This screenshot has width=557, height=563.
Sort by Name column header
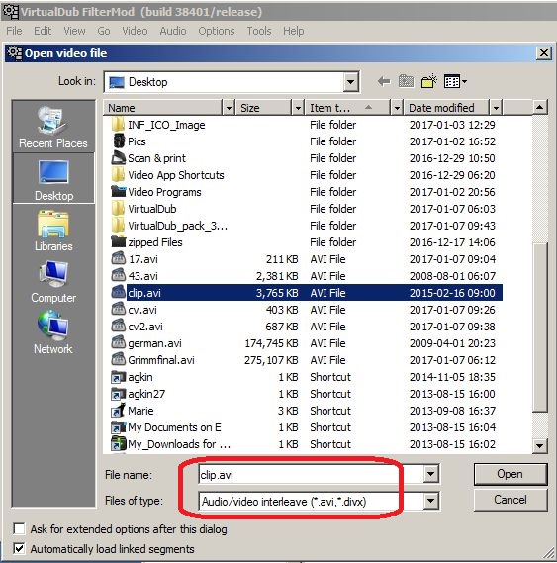tap(163, 108)
